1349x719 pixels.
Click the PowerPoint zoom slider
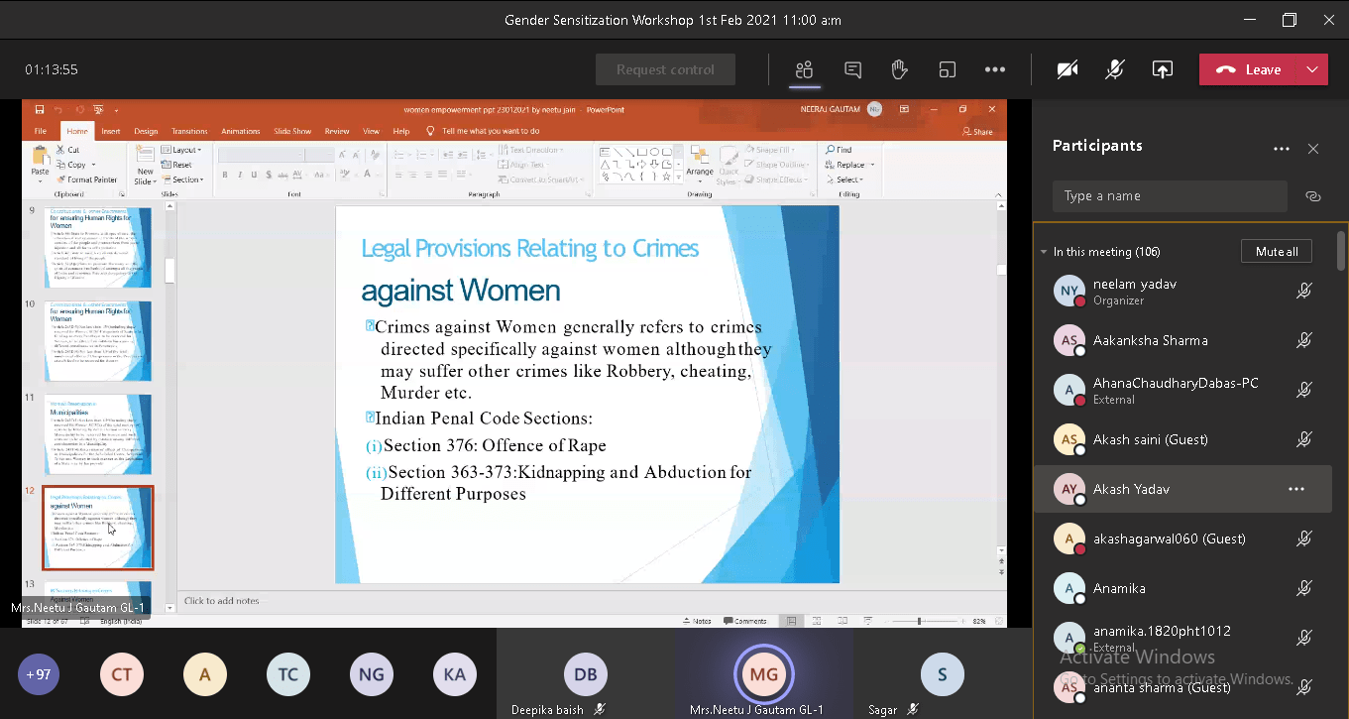click(x=919, y=621)
